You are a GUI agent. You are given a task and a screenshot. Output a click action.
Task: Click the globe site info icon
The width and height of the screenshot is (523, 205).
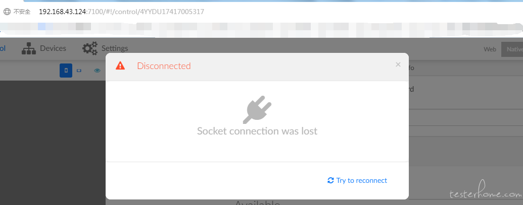7,12
